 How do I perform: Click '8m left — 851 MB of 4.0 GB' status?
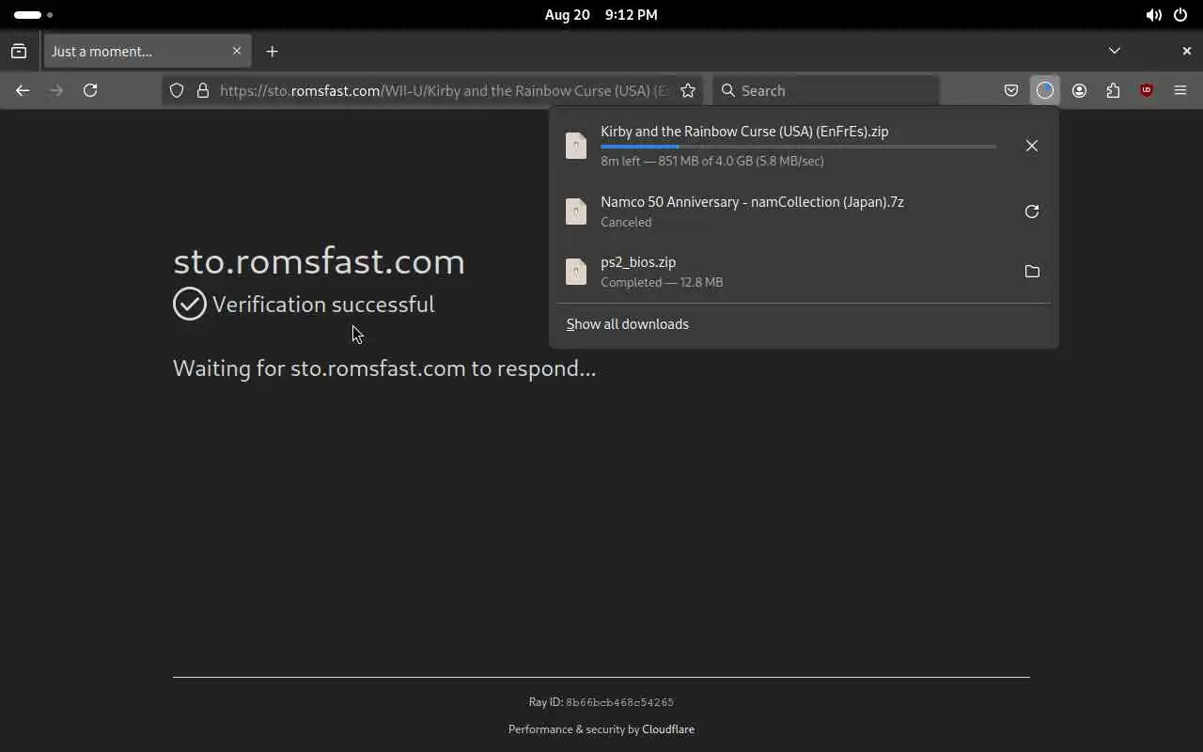click(x=712, y=161)
